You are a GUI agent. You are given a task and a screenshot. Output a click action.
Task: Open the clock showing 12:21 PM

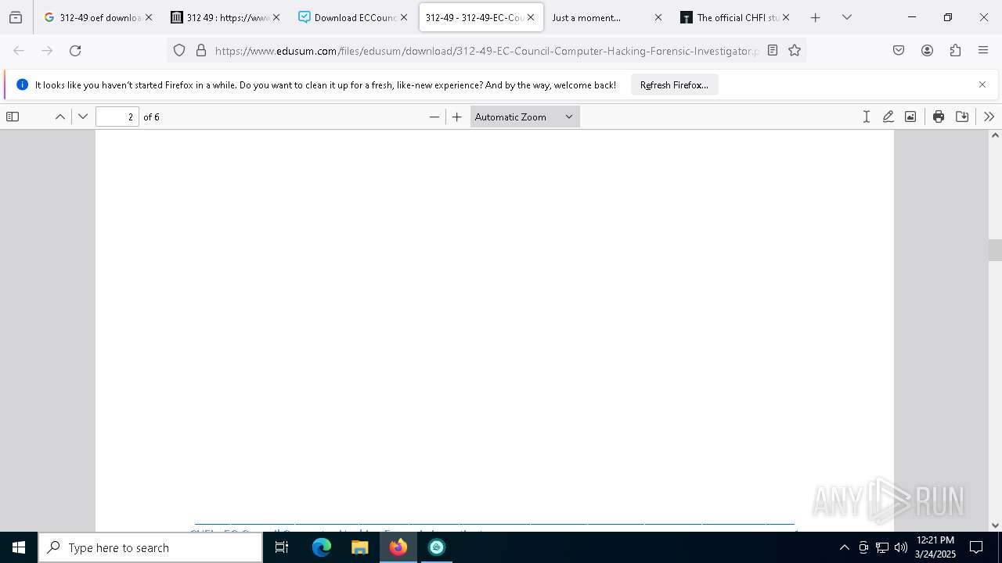[x=935, y=547]
